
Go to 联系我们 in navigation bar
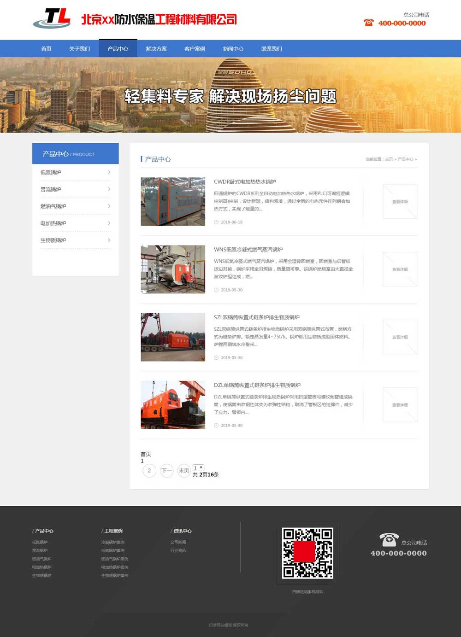tap(272, 49)
